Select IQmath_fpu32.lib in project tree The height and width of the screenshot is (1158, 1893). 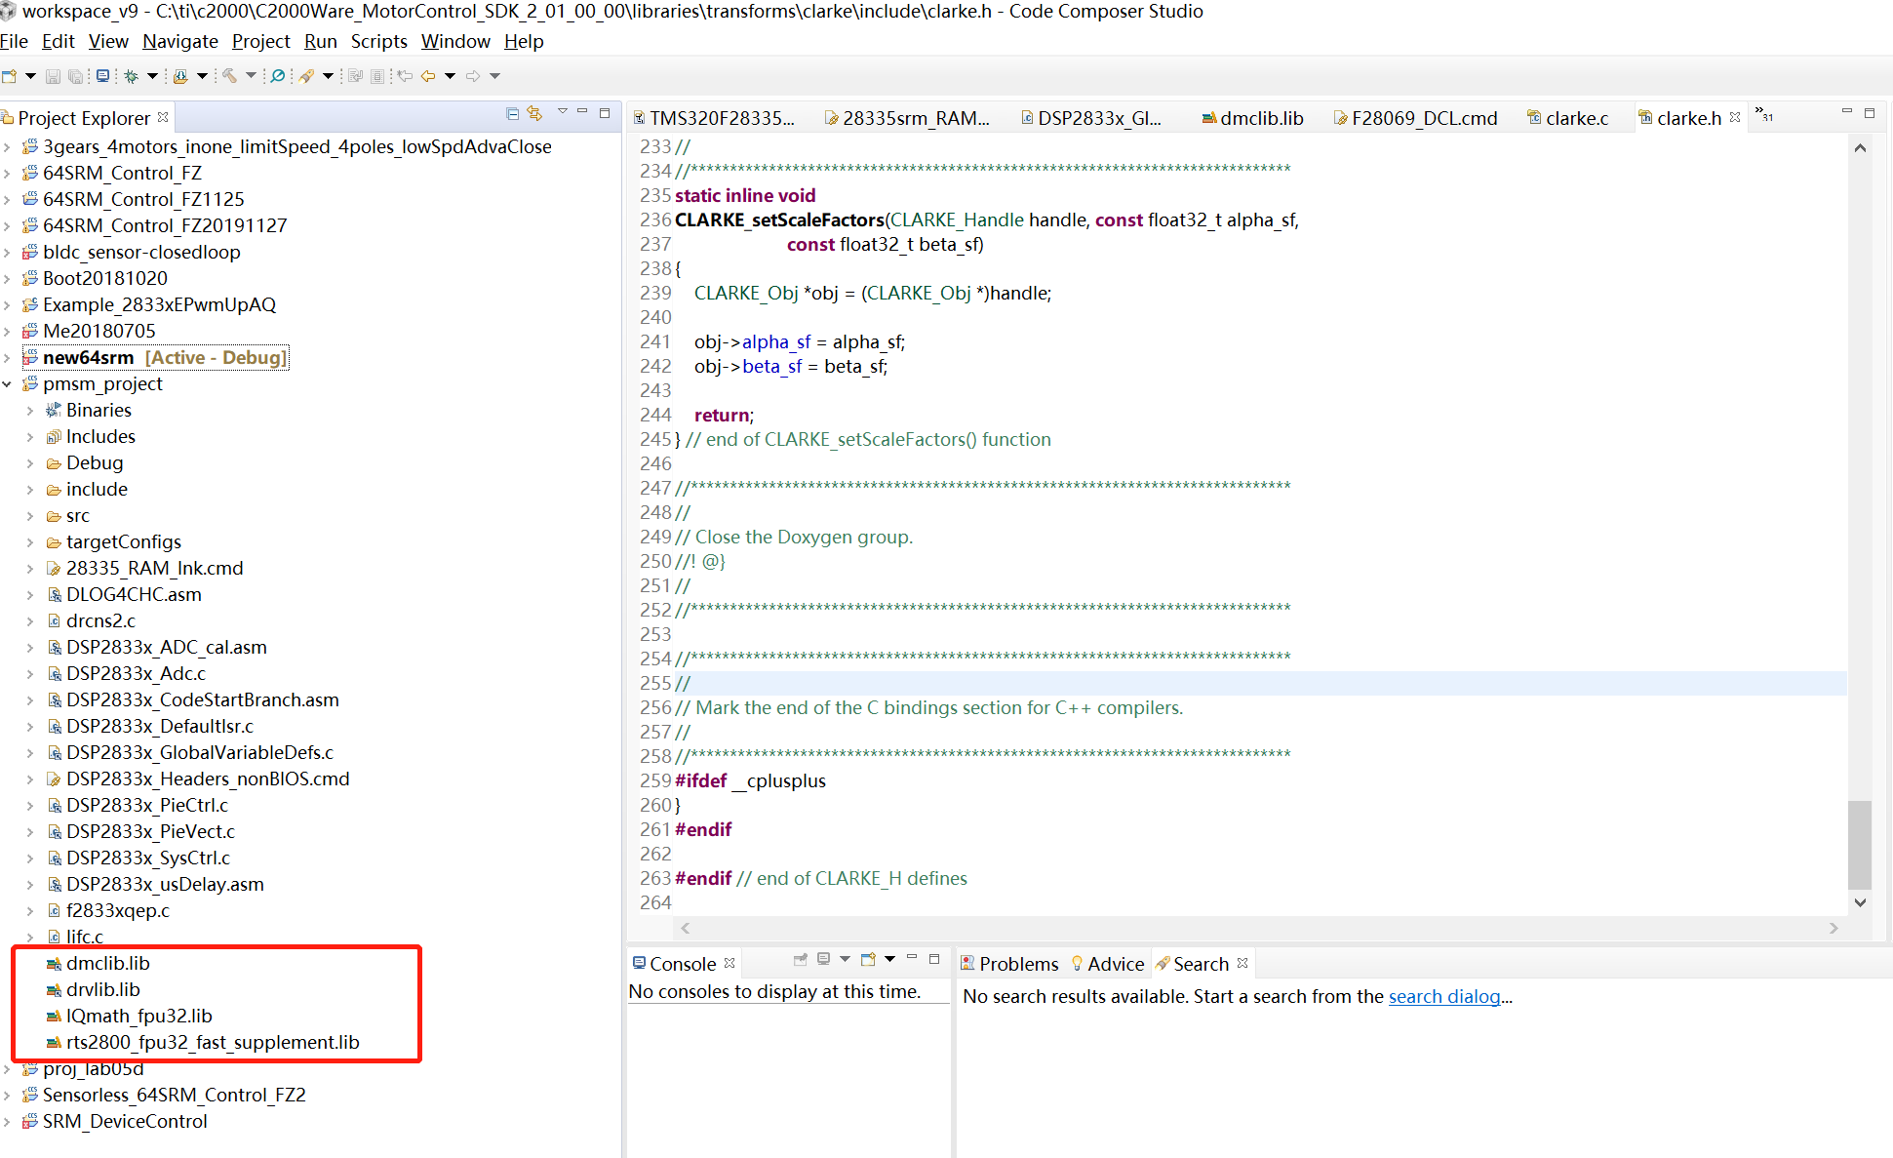[x=138, y=1017]
